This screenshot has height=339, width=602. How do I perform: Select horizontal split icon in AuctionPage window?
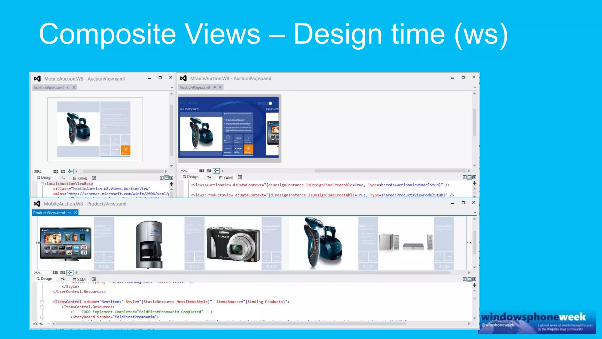click(469, 177)
